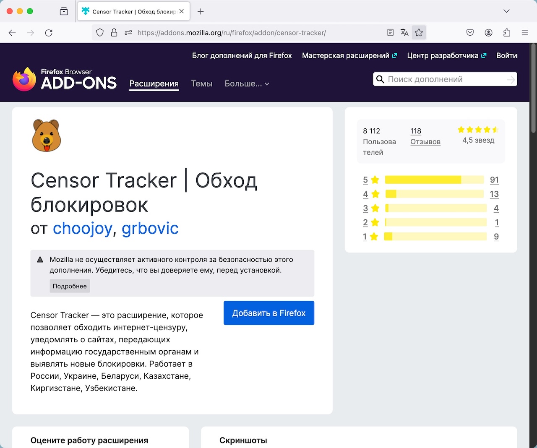Click the search magnifier icon
The width and height of the screenshot is (537, 448).
point(380,79)
